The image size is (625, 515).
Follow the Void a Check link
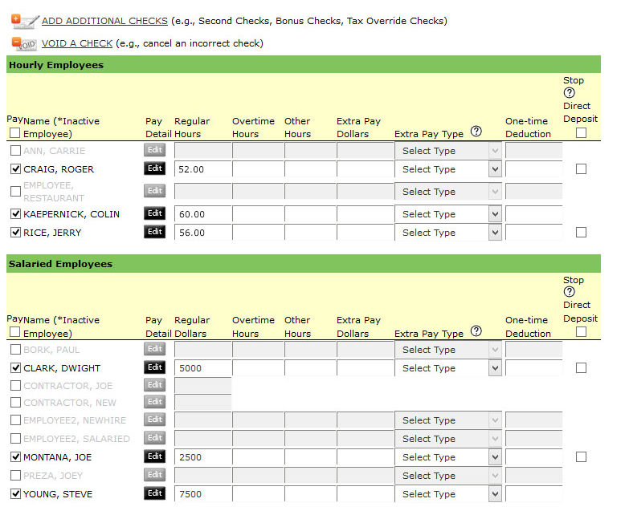click(77, 43)
